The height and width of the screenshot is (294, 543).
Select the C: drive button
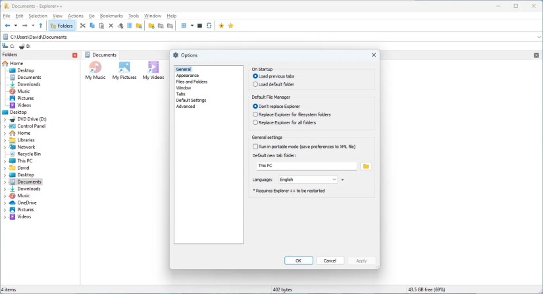pos(9,46)
